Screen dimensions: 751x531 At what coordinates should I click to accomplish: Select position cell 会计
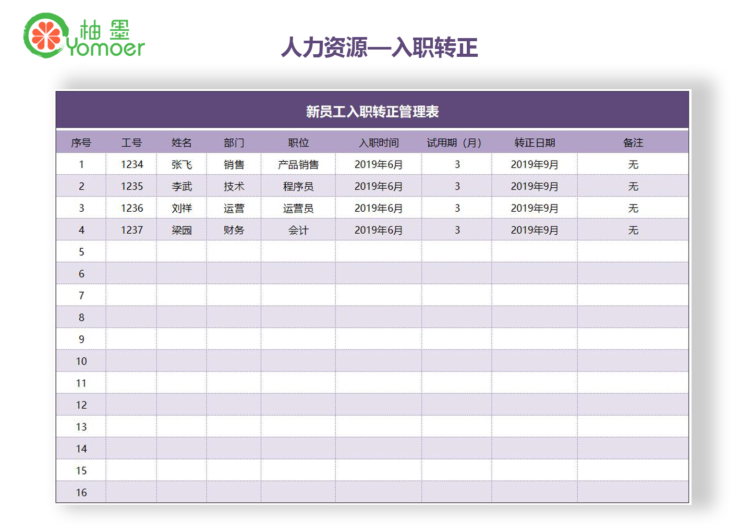(x=298, y=230)
